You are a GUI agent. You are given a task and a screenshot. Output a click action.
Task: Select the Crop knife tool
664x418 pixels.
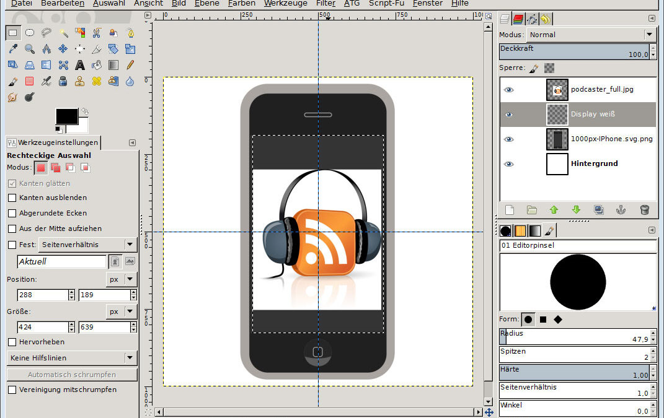pos(97,49)
